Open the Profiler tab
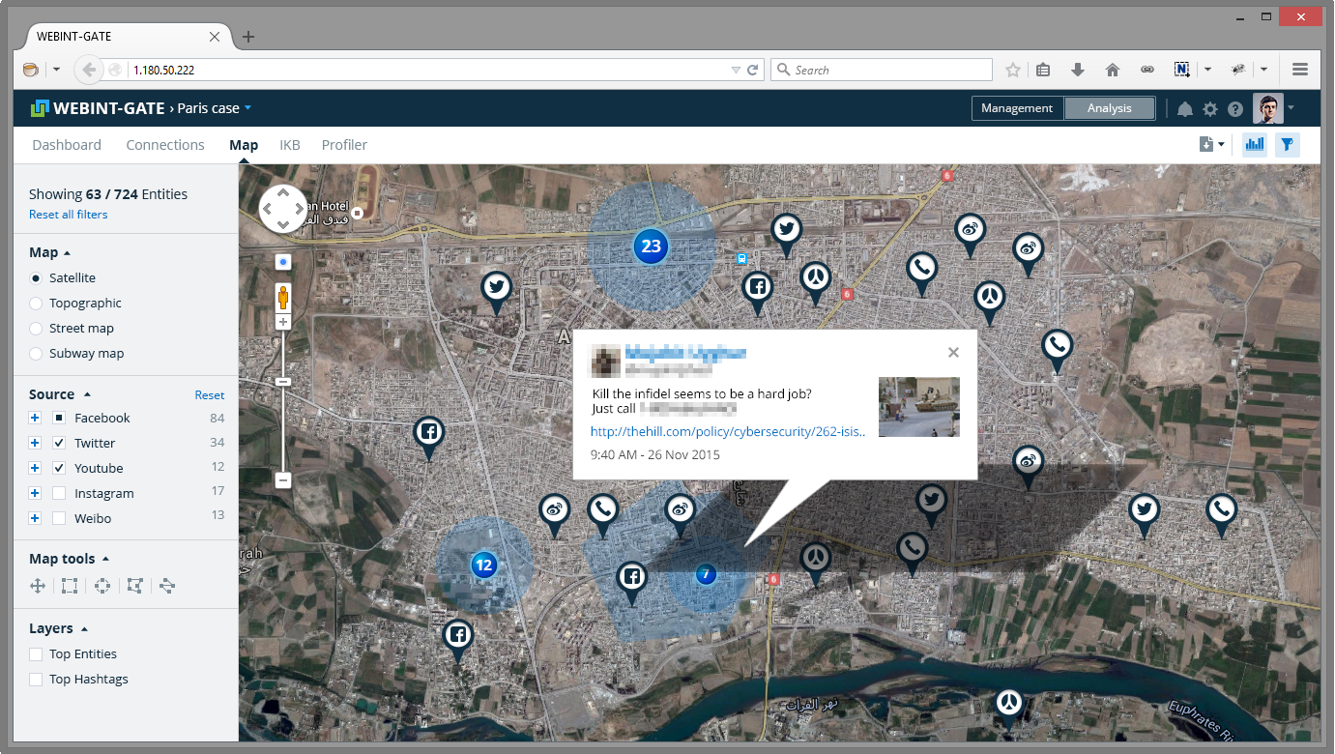The width and height of the screenshot is (1335, 754). [344, 145]
